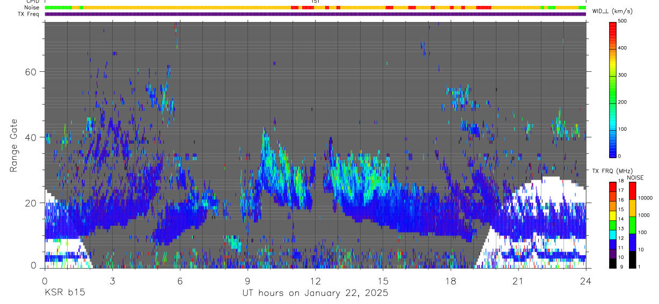659x304 pixels.
Task: Click the blue segment of NOISE colorbar
Action: point(632,242)
